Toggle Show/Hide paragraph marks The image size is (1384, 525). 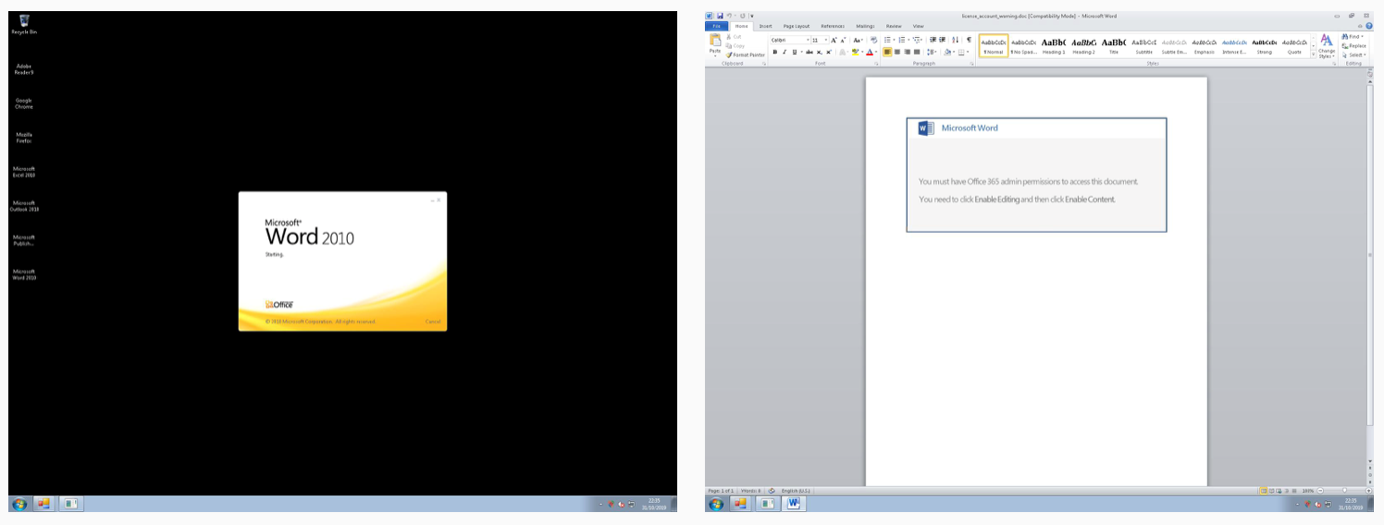coord(969,40)
